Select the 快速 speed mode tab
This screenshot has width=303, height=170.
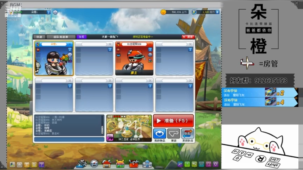tap(39, 37)
